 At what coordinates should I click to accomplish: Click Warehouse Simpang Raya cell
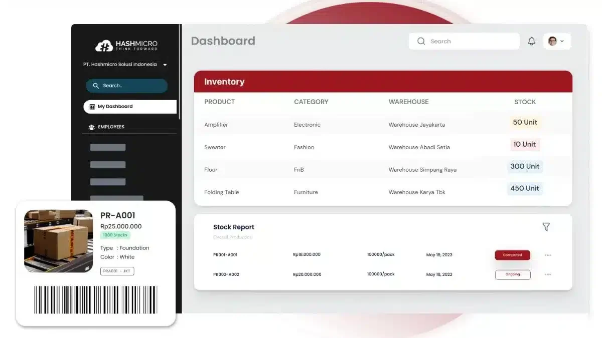(x=422, y=170)
